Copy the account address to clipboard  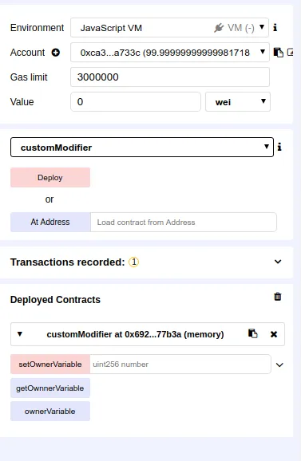click(x=279, y=53)
